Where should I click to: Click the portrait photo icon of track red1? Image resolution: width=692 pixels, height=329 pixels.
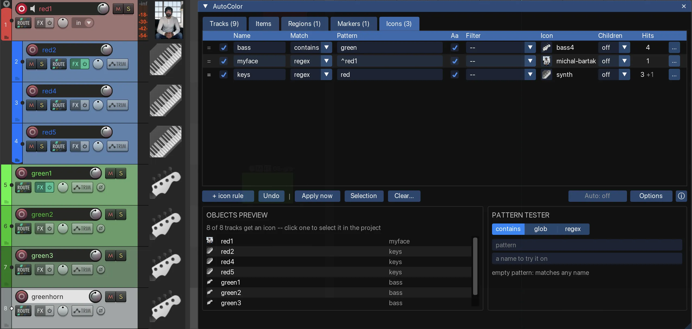[x=169, y=20]
